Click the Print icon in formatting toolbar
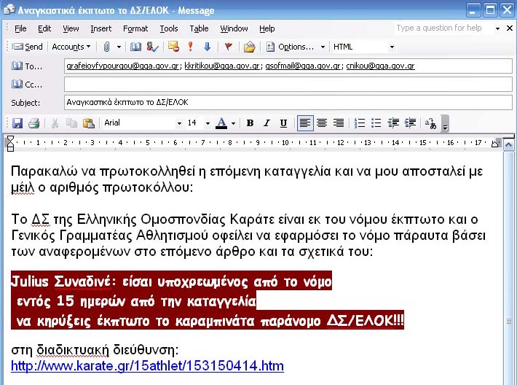Screen dimensions: 517x385 click(x=33, y=123)
